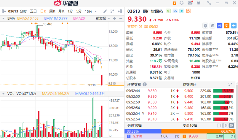Image resolution: width=238 pixels, height=140 pixels.
Task: Switch to 分时 chart tab
Action: (x=23, y=11)
